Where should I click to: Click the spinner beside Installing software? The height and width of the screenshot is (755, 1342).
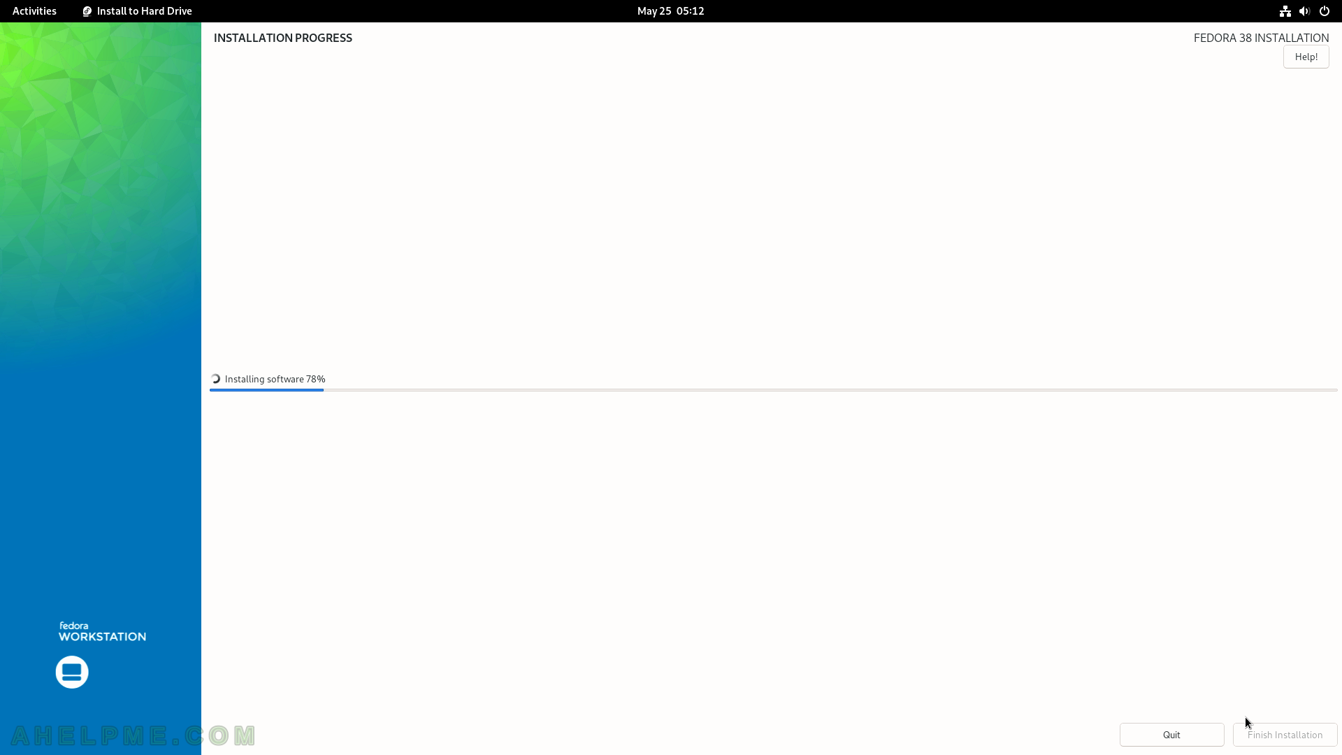[215, 379]
